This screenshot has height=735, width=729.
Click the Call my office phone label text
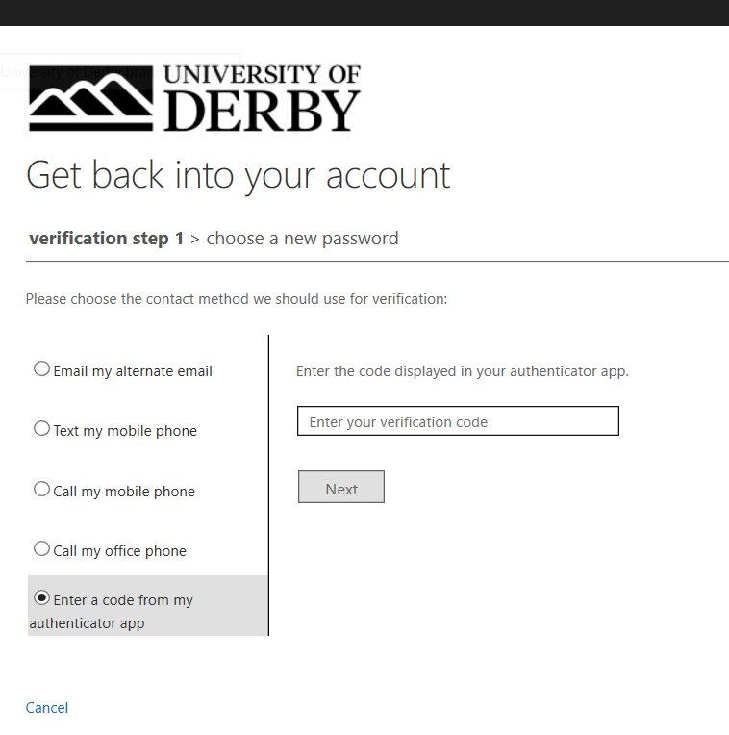(x=119, y=551)
